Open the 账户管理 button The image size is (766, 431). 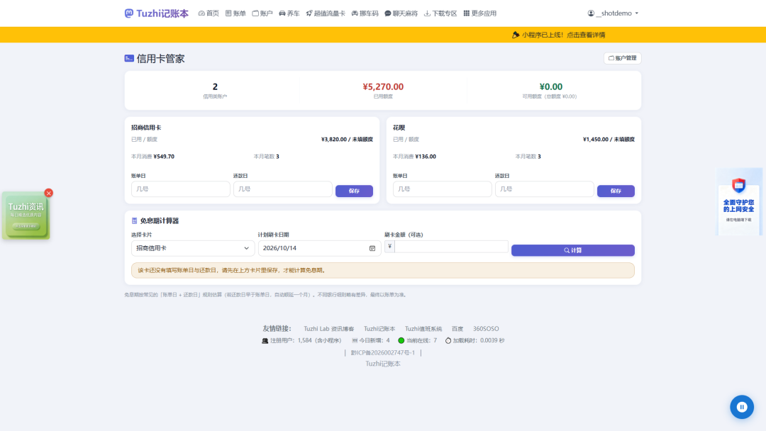click(623, 58)
